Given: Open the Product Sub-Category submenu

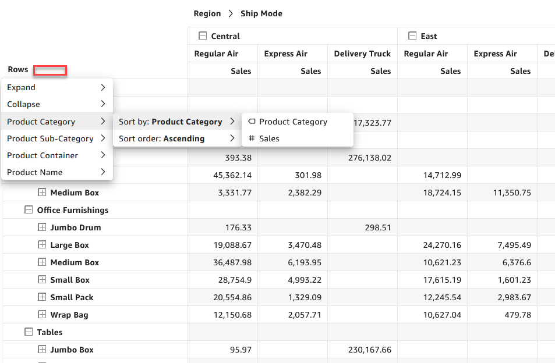Looking at the screenshot, I should click(x=56, y=138).
